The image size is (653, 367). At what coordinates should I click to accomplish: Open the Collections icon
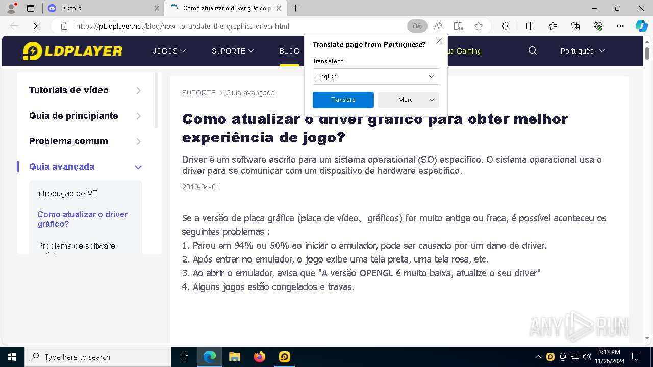(575, 26)
